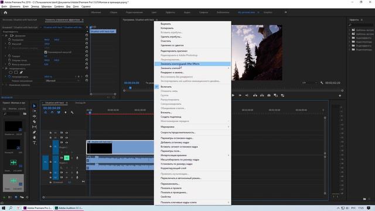Click the Home icon in top bar
The height and width of the screenshot is (211, 375).
point(5,12)
